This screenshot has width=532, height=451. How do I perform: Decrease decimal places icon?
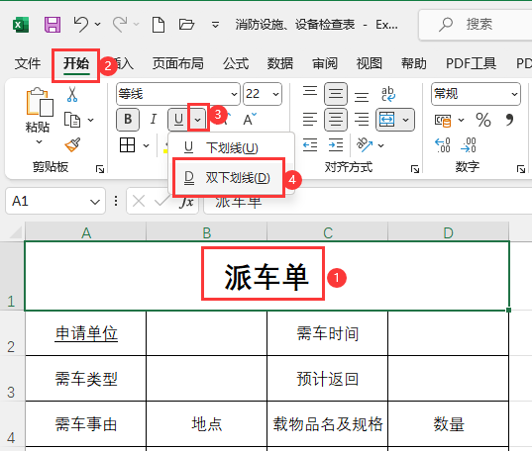click(x=469, y=145)
